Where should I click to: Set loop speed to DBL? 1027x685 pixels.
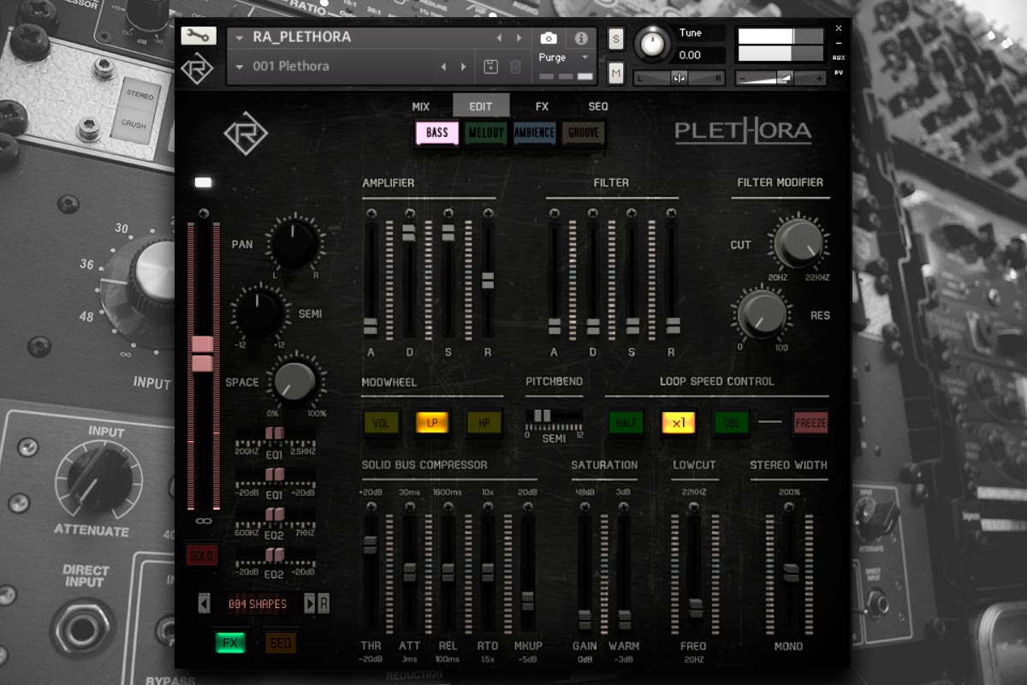(x=732, y=422)
